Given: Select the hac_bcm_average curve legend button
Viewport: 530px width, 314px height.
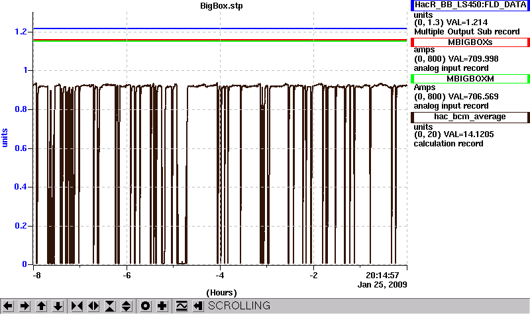Looking at the screenshot, I should pos(470,117).
